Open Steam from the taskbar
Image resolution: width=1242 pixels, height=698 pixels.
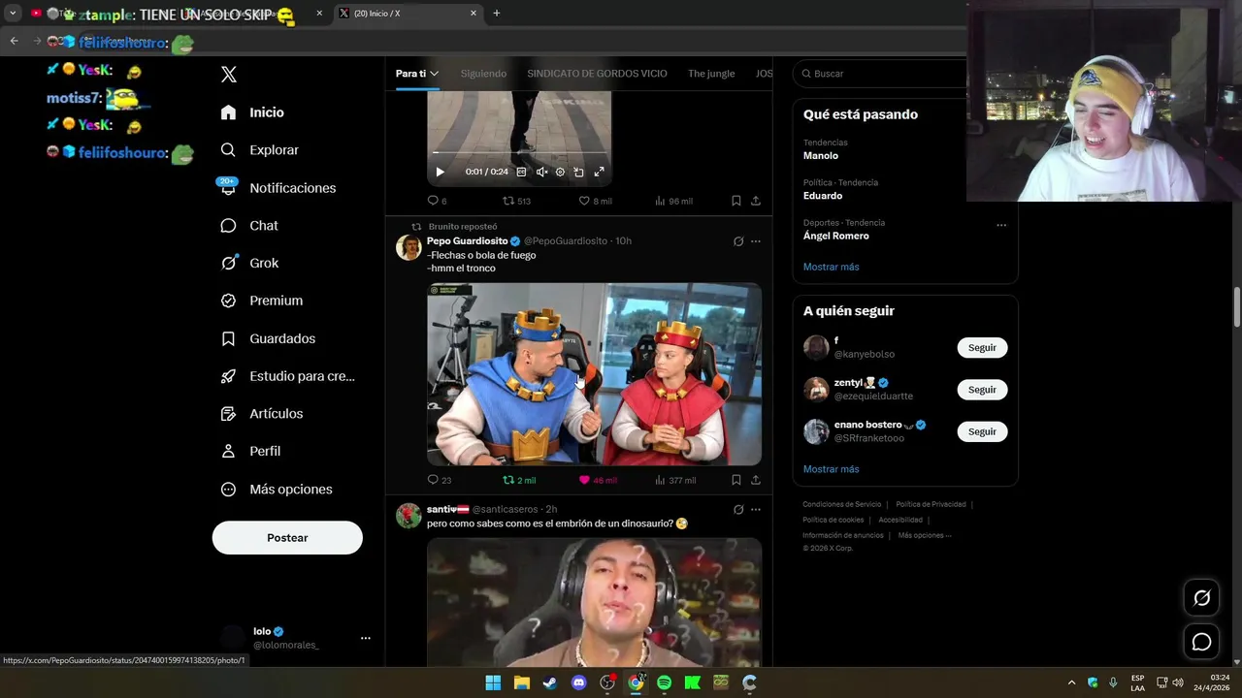click(550, 682)
